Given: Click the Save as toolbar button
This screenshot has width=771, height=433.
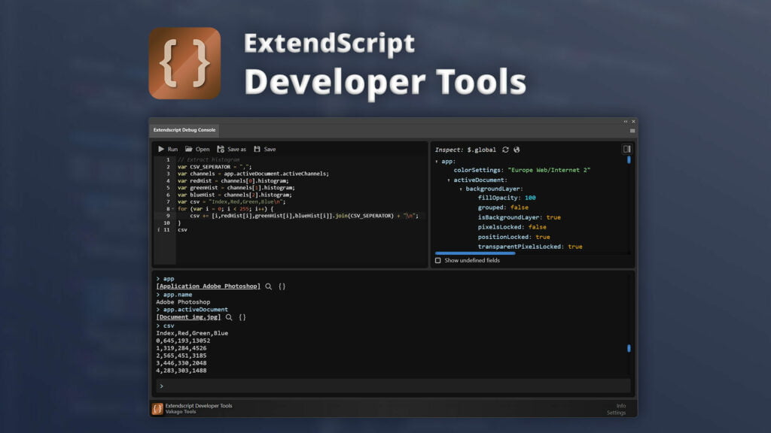Looking at the screenshot, I should pyautogui.click(x=231, y=149).
